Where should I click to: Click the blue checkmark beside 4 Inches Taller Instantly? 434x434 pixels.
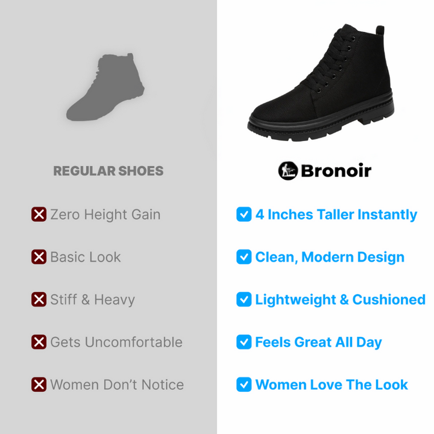244,214
